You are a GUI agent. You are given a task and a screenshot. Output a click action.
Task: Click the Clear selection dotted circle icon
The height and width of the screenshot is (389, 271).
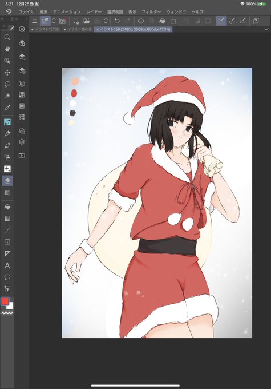tap(141, 21)
